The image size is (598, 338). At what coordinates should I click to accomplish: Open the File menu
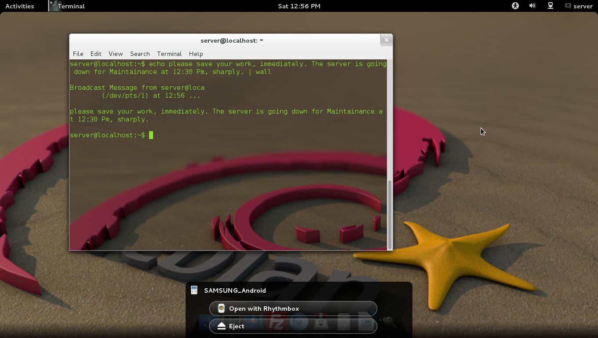(x=78, y=54)
